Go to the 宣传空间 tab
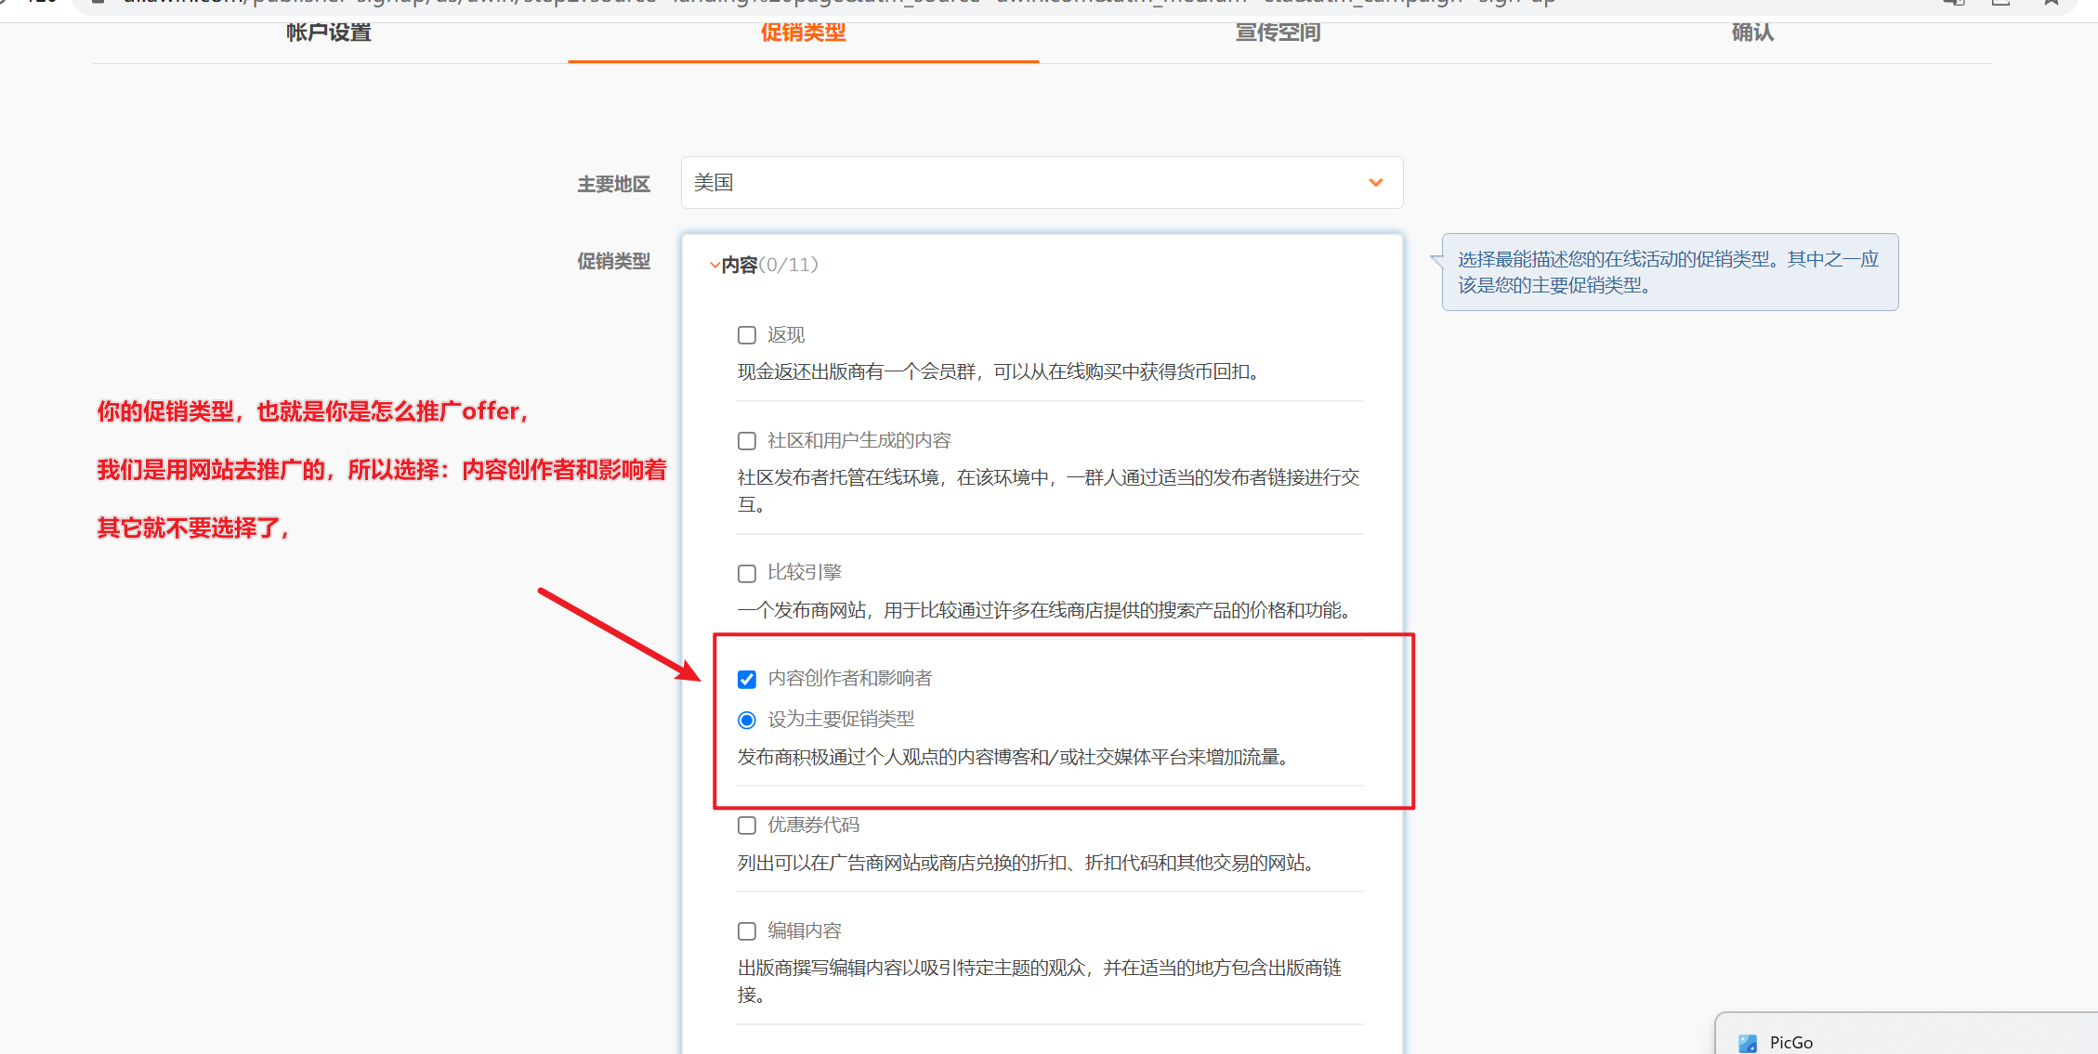Viewport: 2098px width, 1054px height. [1278, 33]
